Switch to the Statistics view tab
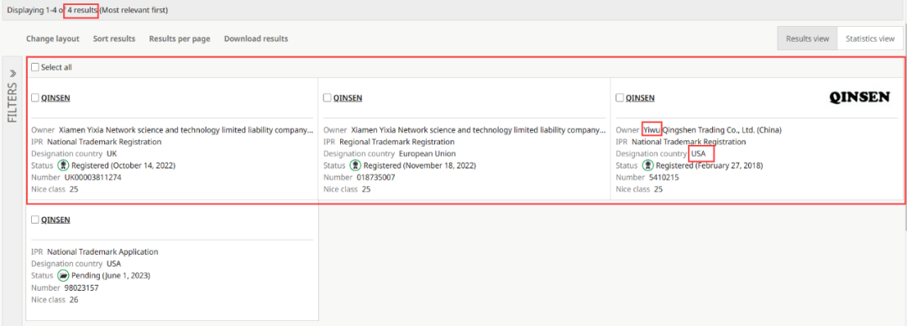Image resolution: width=907 pixels, height=326 pixels. pyautogui.click(x=870, y=39)
